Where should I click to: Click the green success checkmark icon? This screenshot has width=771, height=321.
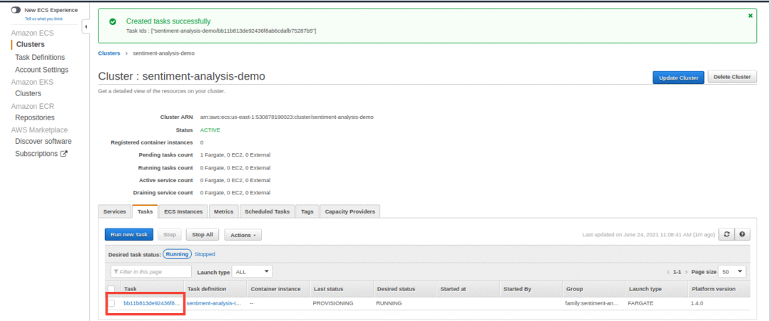pos(113,21)
